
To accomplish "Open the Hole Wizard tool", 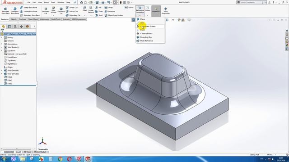I will [53, 10].
